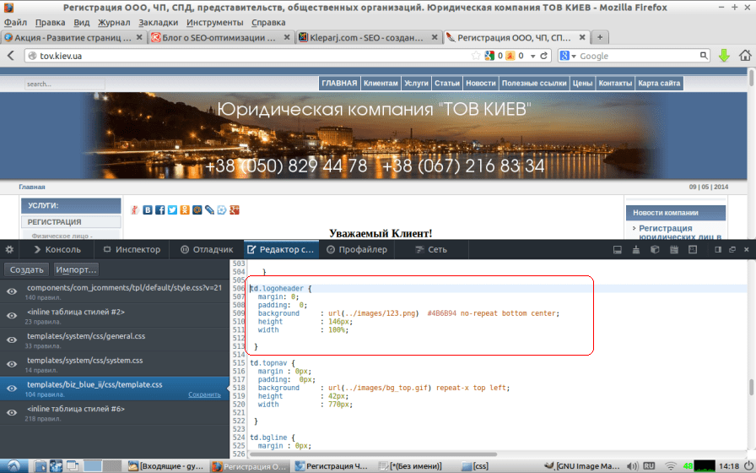Viewport: 756px width, 473px height.
Task: Click the Главная breadcrumb link
Action: click(32, 187)
